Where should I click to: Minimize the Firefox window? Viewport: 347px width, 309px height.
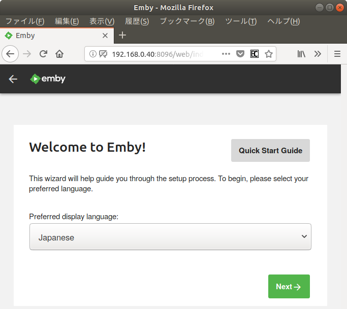point(320,8)
